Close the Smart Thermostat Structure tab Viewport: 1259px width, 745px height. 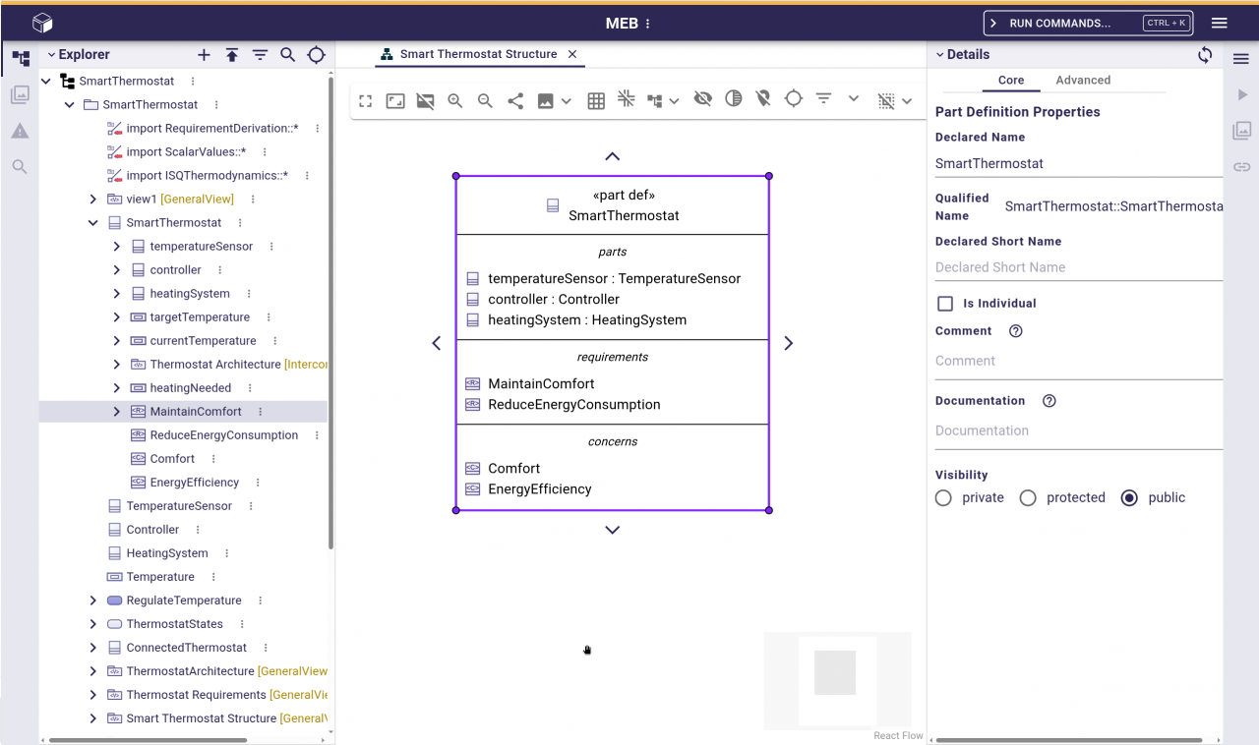tap(572, 54)
